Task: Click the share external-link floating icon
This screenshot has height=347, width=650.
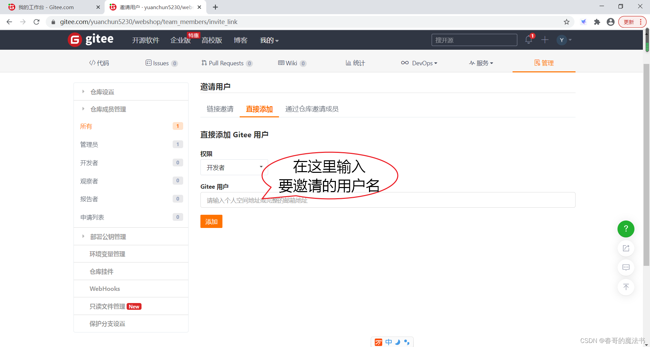Action: click(626, 248)
